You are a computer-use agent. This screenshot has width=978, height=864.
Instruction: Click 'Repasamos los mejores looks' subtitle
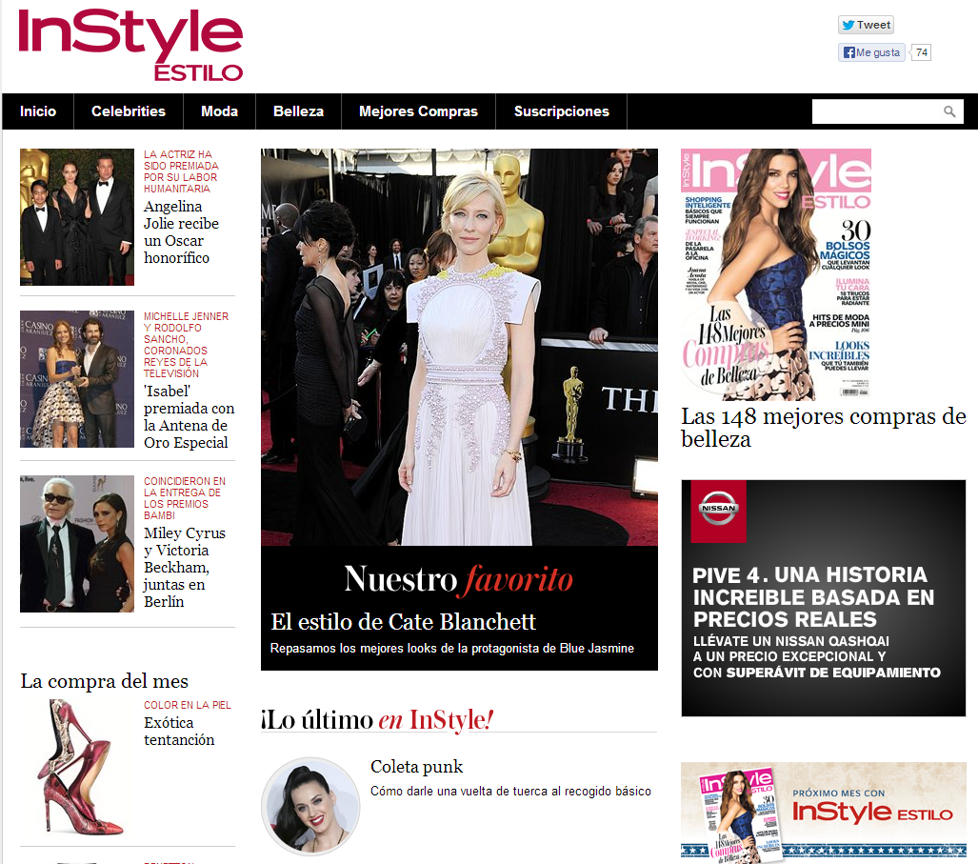(451, 649)
